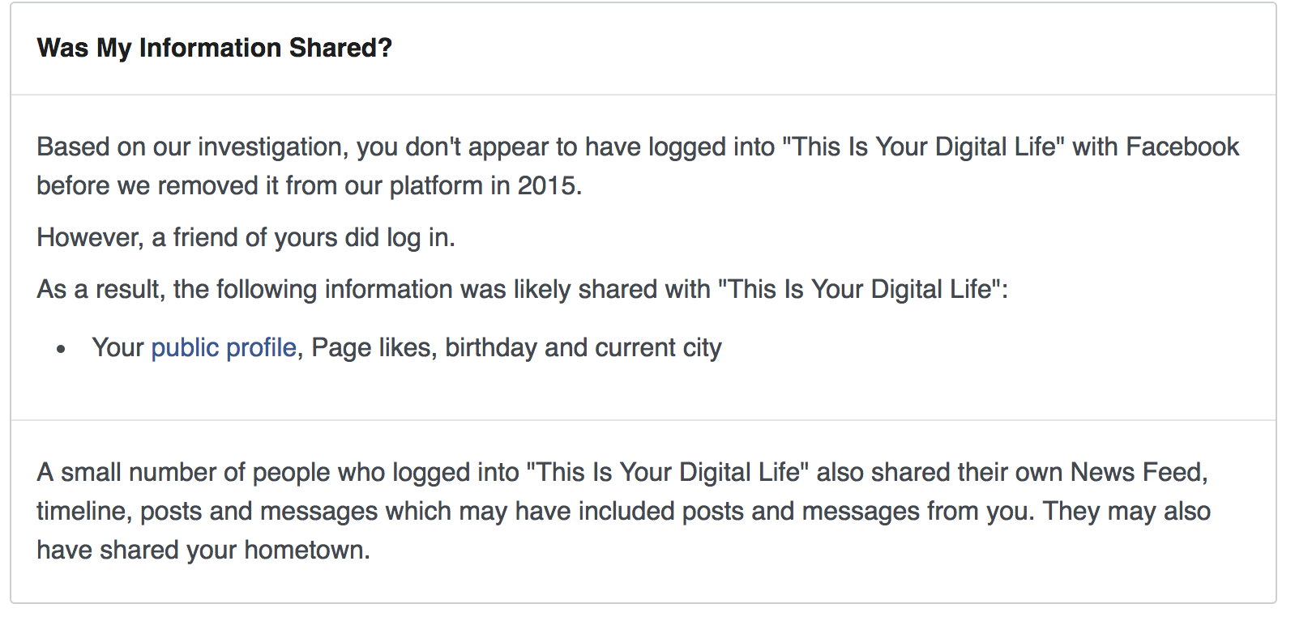Click "This Is Your Digital Life" in the first sentence
The width and height of the screenshot is (1295, 625).
924,147
